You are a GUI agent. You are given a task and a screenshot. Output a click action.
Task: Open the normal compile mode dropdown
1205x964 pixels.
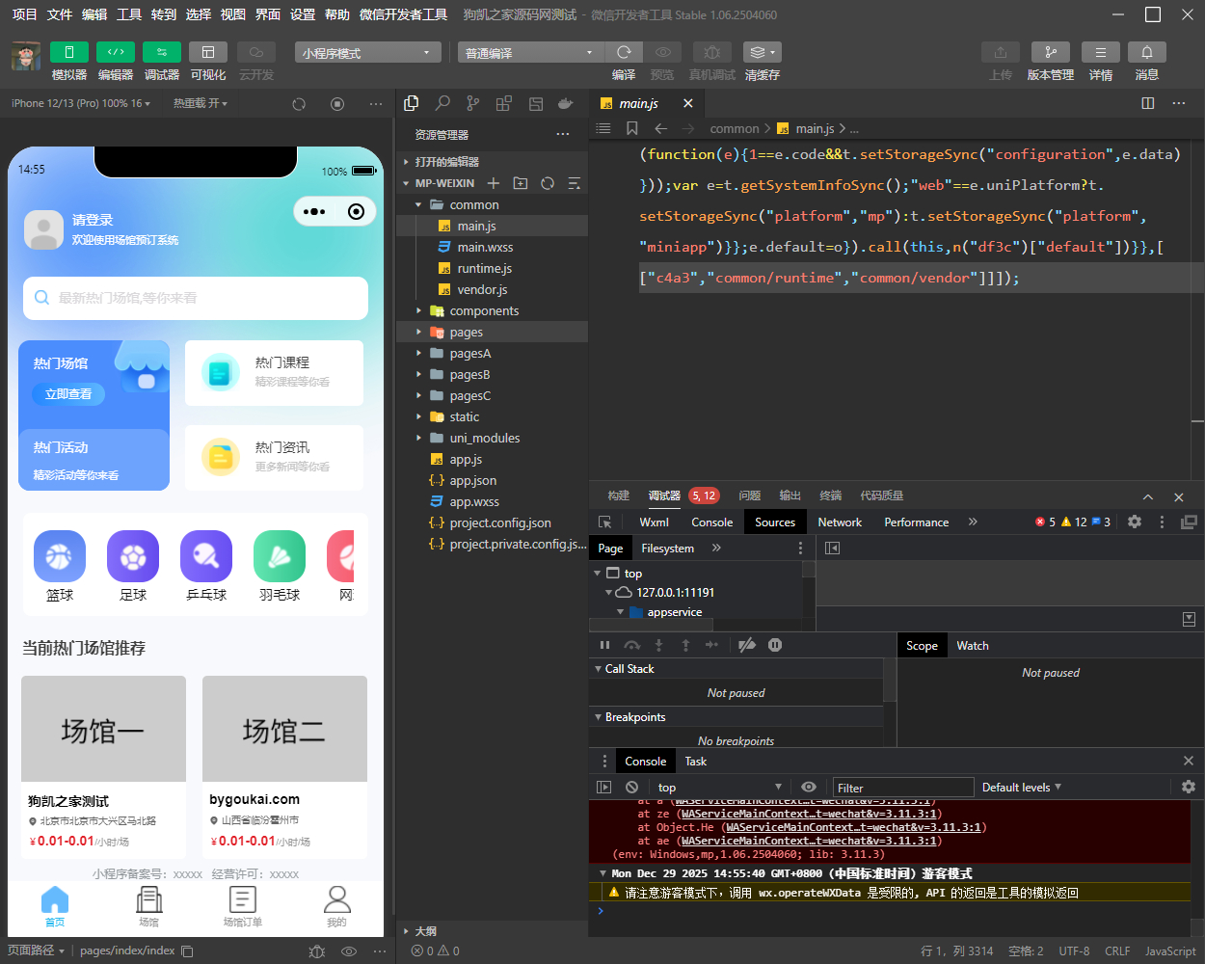pyautogui.click(x=529, y=53)
